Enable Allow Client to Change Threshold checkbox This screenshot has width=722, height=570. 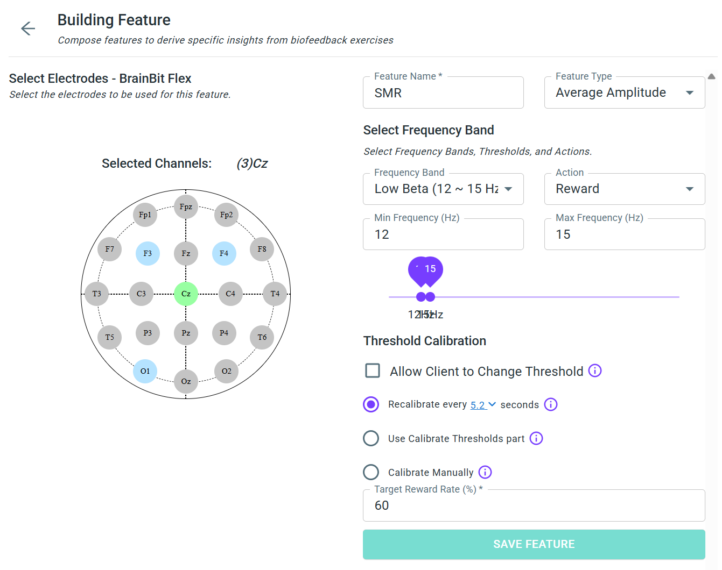373,371
